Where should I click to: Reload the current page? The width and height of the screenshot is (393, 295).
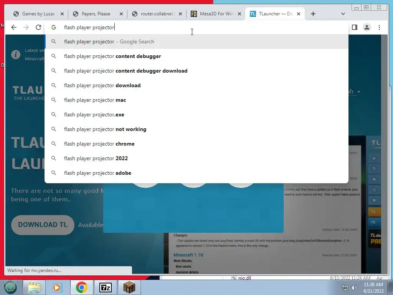coord(38,27)
